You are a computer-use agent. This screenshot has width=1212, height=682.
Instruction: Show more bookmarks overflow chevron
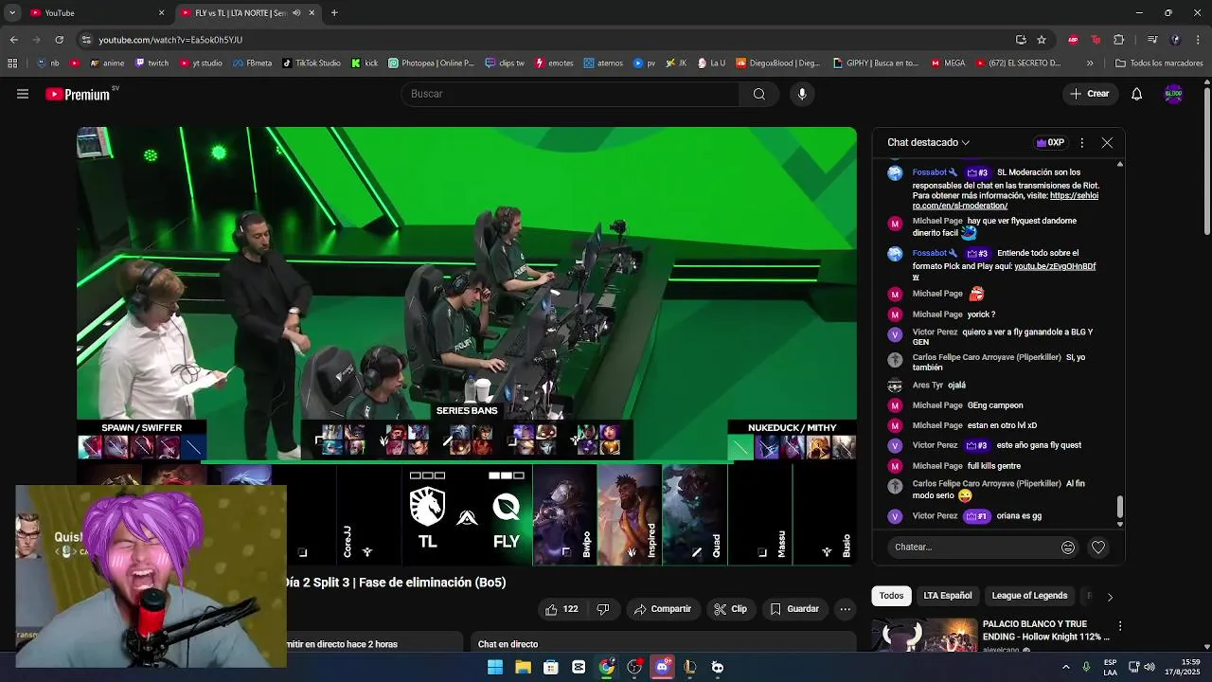1090,63
